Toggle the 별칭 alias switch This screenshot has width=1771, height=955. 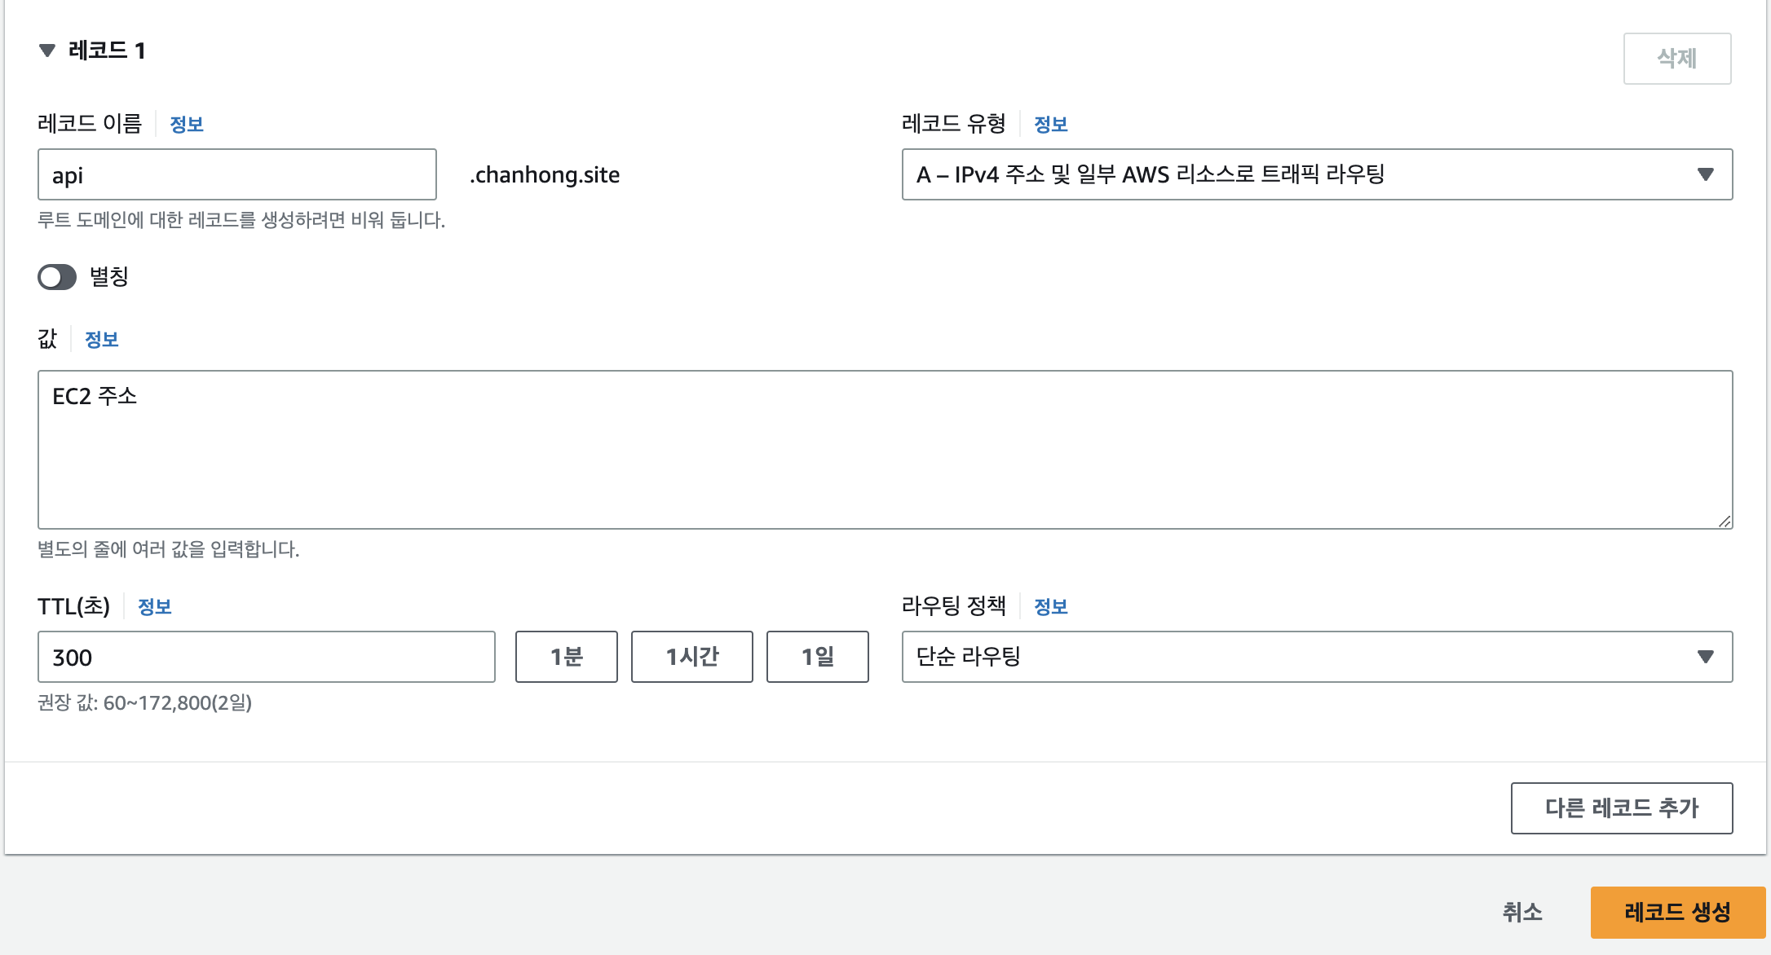[57, 277]
